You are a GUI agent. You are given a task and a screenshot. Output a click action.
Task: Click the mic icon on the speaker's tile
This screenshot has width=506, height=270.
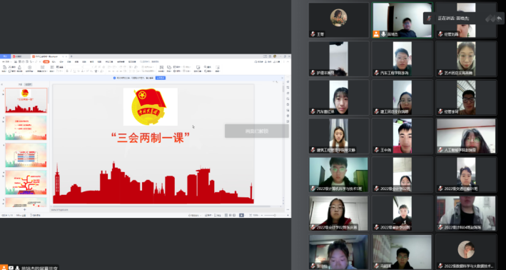(x=383, y=34)
